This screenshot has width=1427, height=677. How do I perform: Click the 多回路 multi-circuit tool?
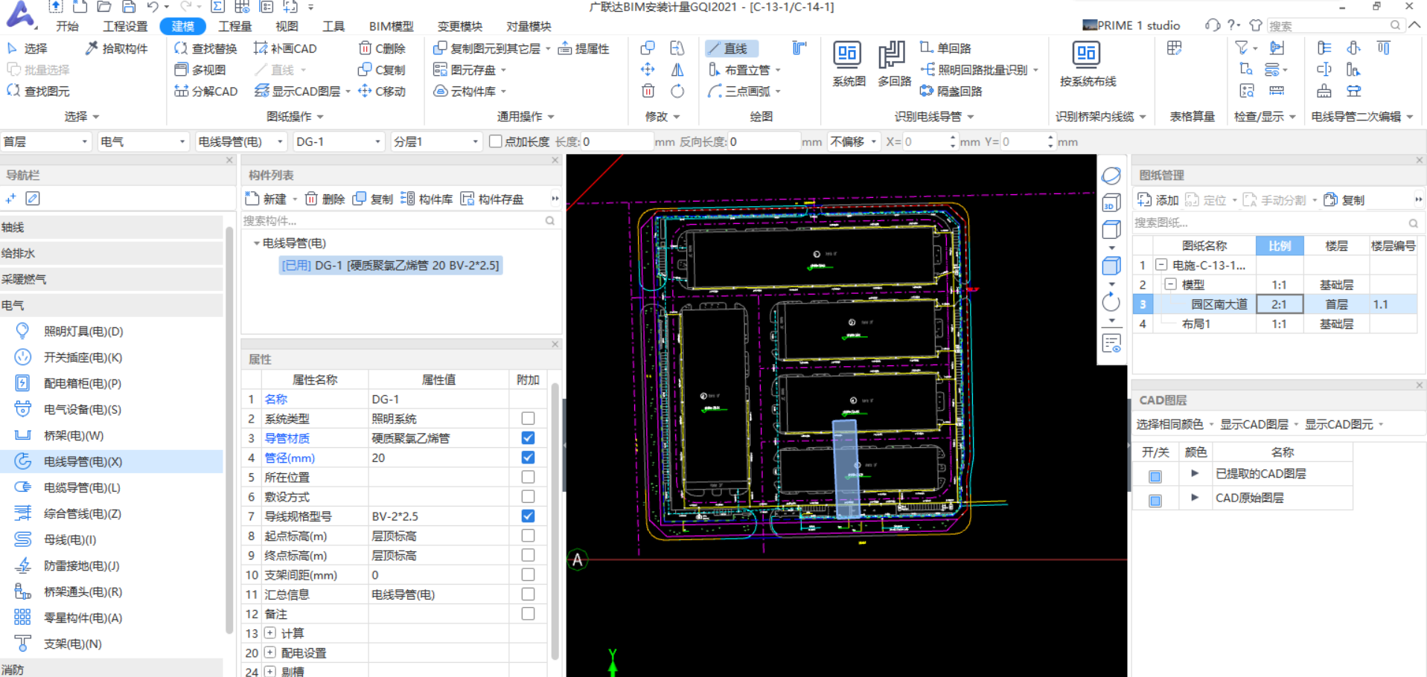pos(894,65)
